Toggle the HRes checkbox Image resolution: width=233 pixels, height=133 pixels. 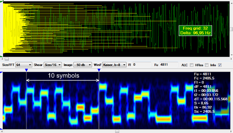207,65
